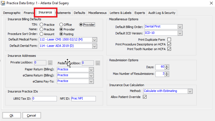This screenshot has width=215, height=121.
Task: Click the Private Lockbox input field
Action: coord(40,63)
